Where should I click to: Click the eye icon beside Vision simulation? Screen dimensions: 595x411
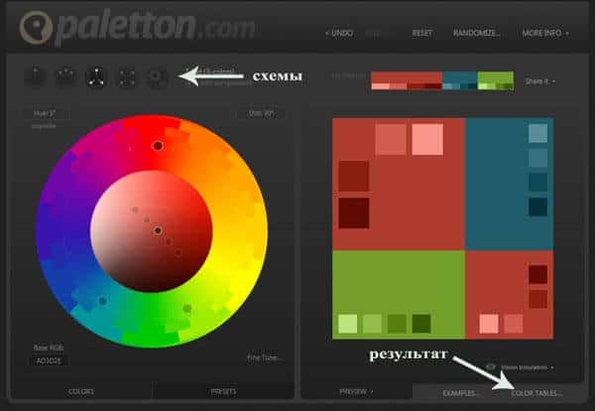491,367
